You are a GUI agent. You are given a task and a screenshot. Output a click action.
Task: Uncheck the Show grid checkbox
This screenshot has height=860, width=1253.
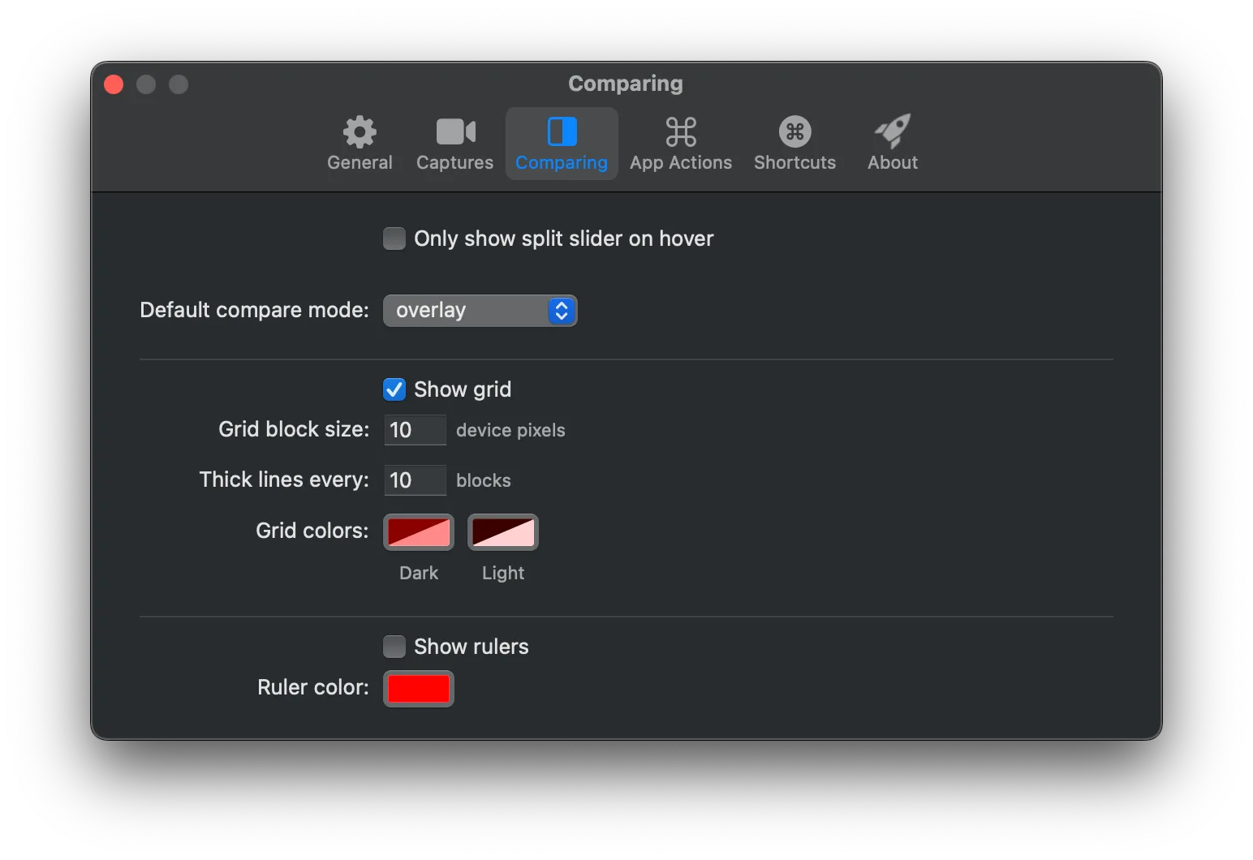tap(394, 389)
